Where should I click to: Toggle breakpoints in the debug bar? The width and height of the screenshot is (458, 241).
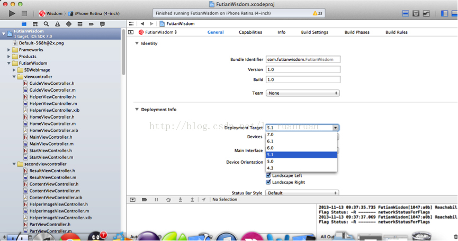point(145,200)
